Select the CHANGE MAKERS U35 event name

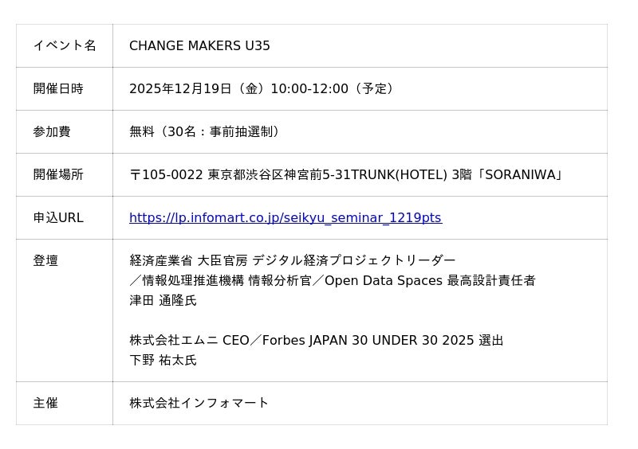click(199, 46)
